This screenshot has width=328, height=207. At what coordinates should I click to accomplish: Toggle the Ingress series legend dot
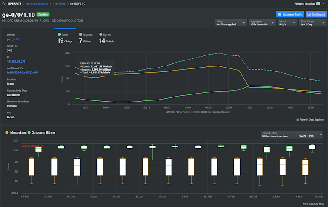click(81, 34)
